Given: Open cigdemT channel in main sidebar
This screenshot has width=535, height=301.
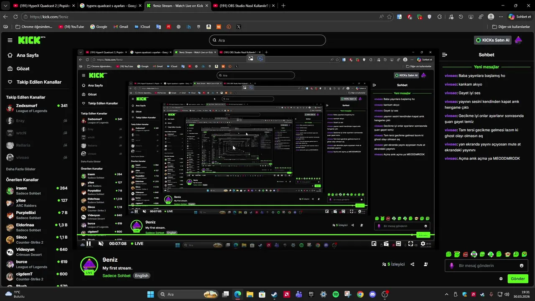Looking at the screenshot, I should pos(37,276).
